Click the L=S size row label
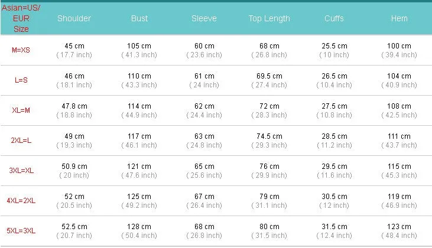This screenshot has width=432, height=248. pos(21,80)
